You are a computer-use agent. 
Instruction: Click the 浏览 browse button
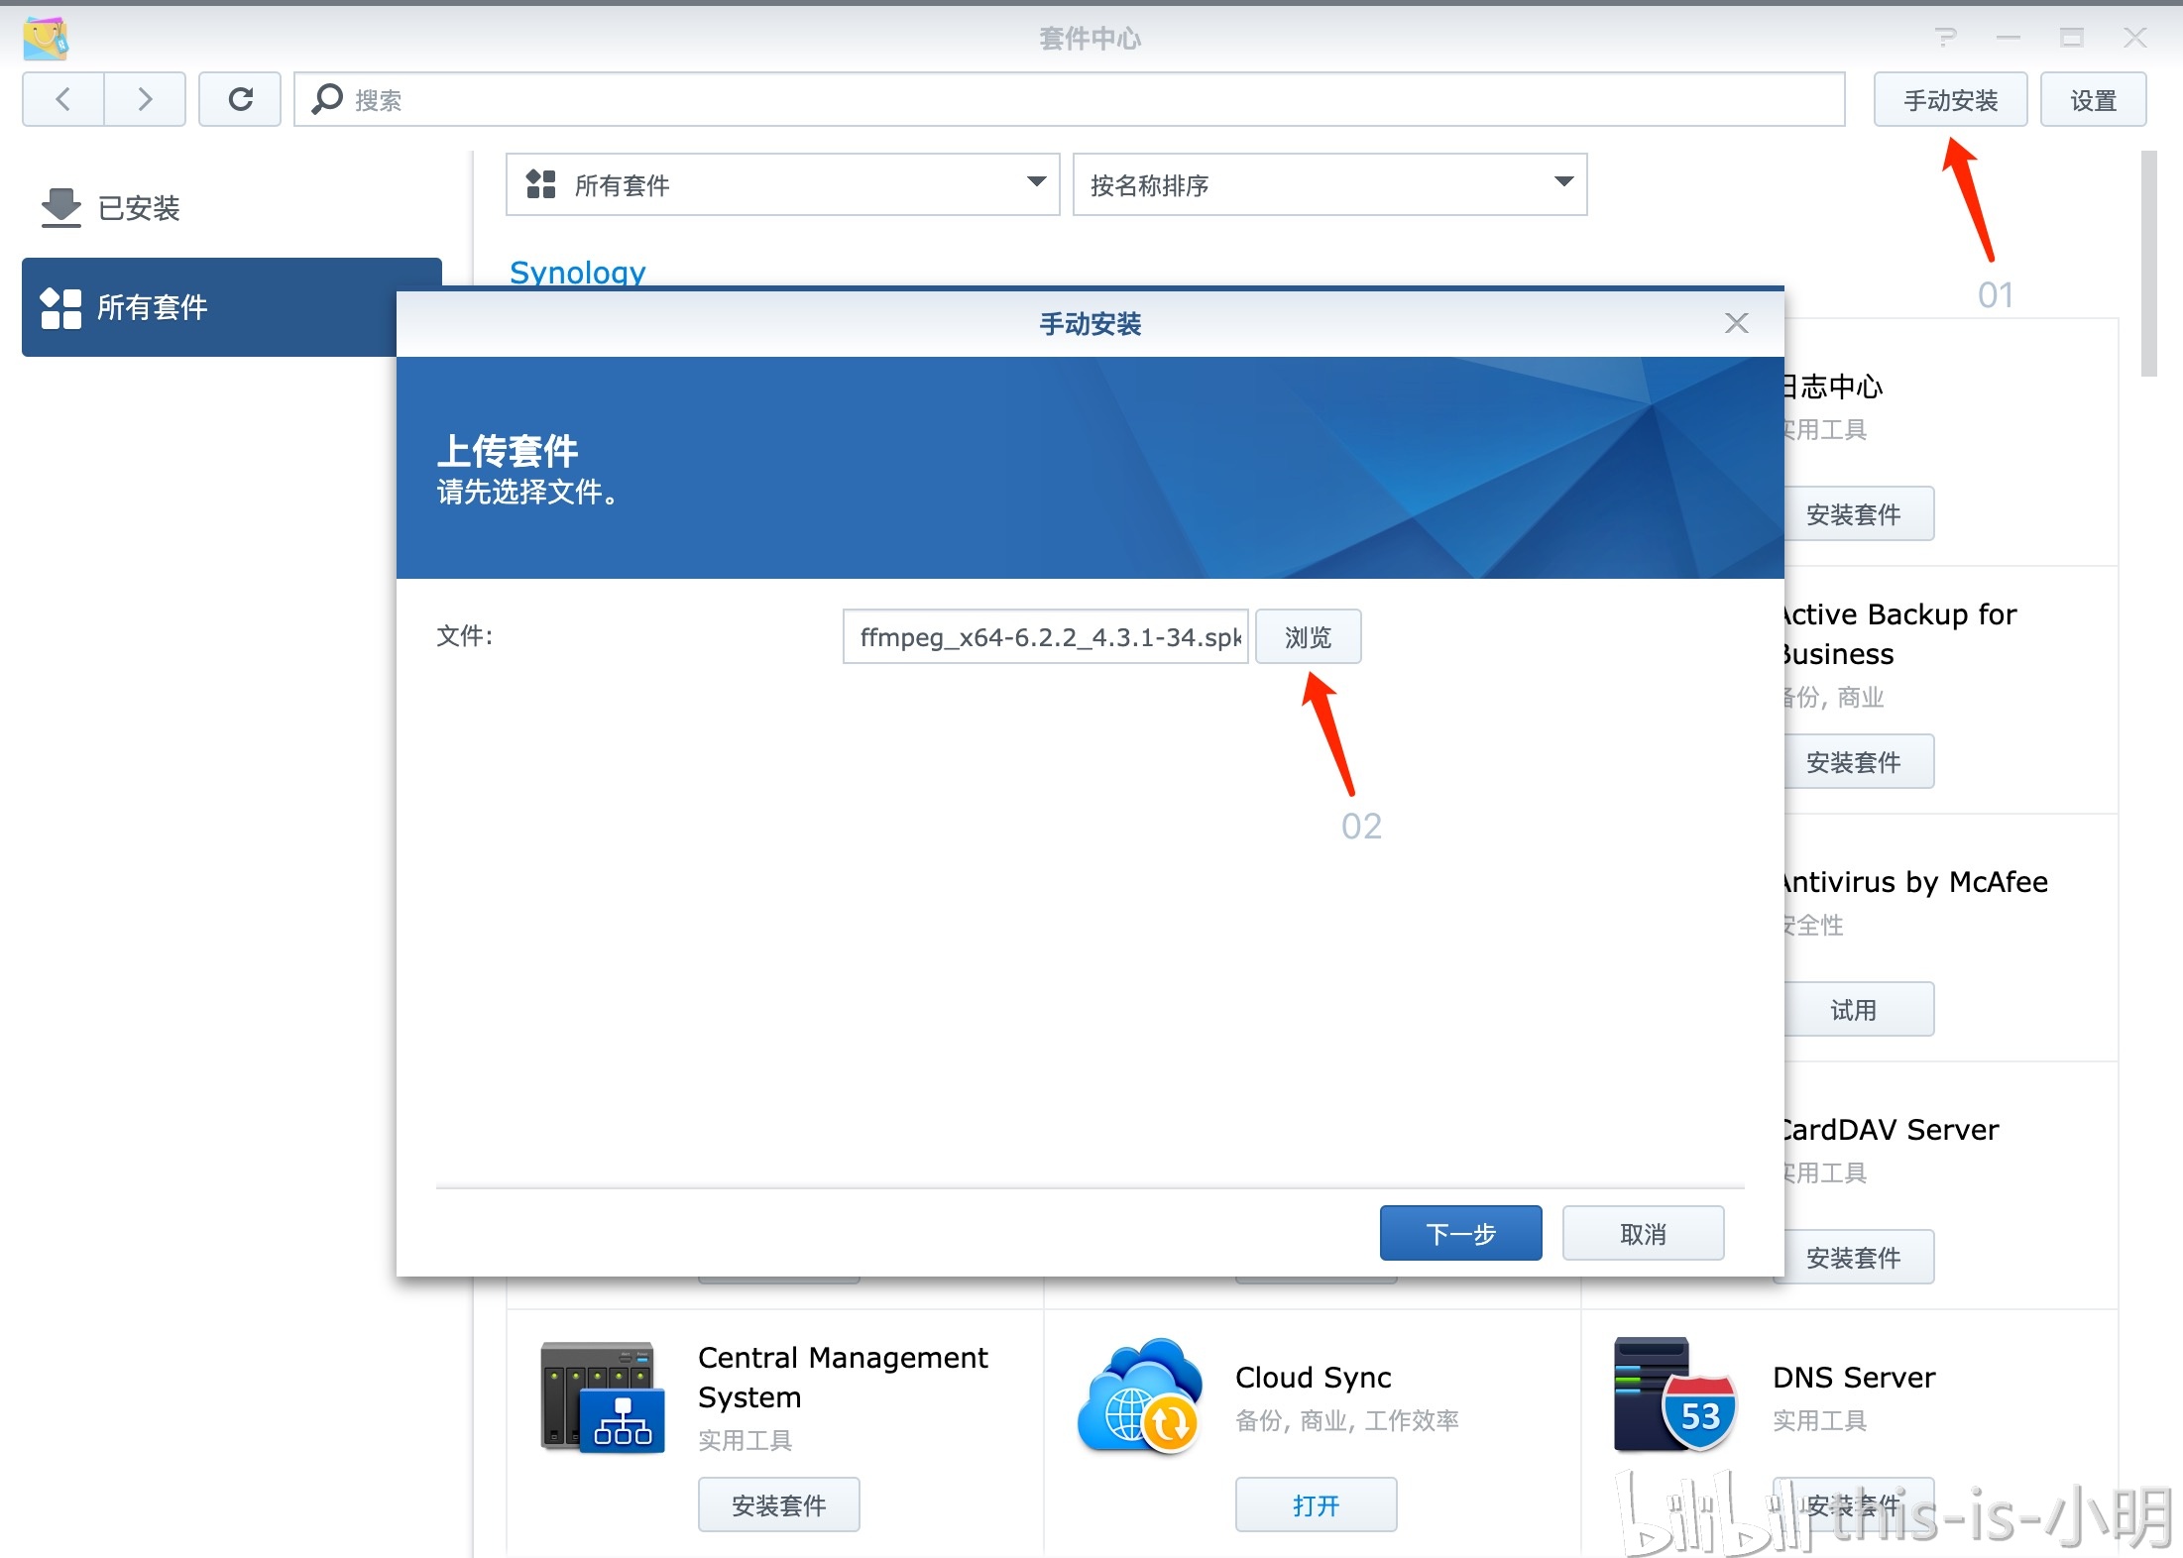pyautogui.click(x=1308, y=637)
